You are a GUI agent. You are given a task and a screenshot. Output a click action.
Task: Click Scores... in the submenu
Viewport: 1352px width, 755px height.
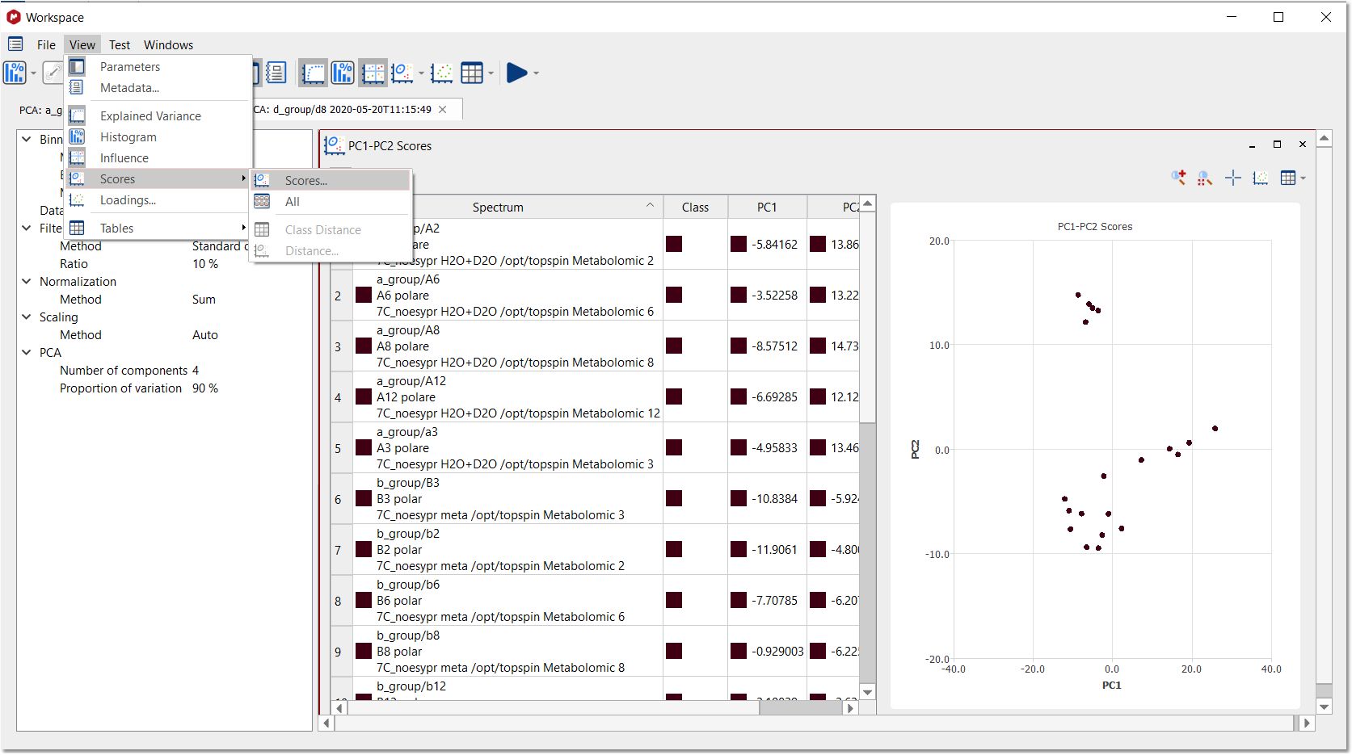[331, 181]
